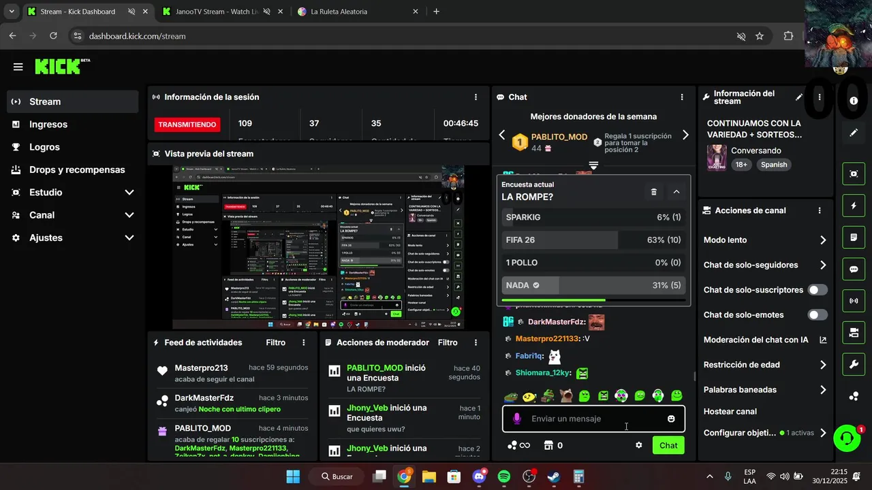Open the browser extensions puzzle icon
The height and width of the screenshot is (490, 872).
click(788, 36)
